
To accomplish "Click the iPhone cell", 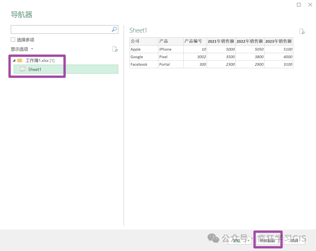I will tap(171, 49).
